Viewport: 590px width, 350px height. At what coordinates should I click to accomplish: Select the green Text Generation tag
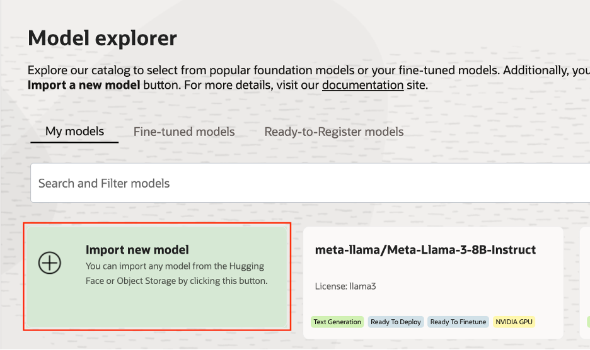point(337,322)
